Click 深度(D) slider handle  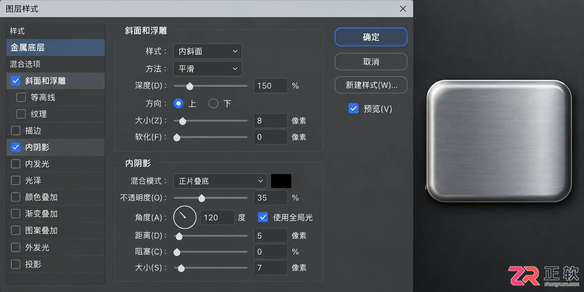189,86
